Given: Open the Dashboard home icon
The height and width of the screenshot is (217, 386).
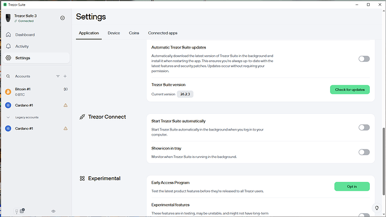Looking at the screenshot, I should (8, 35).
